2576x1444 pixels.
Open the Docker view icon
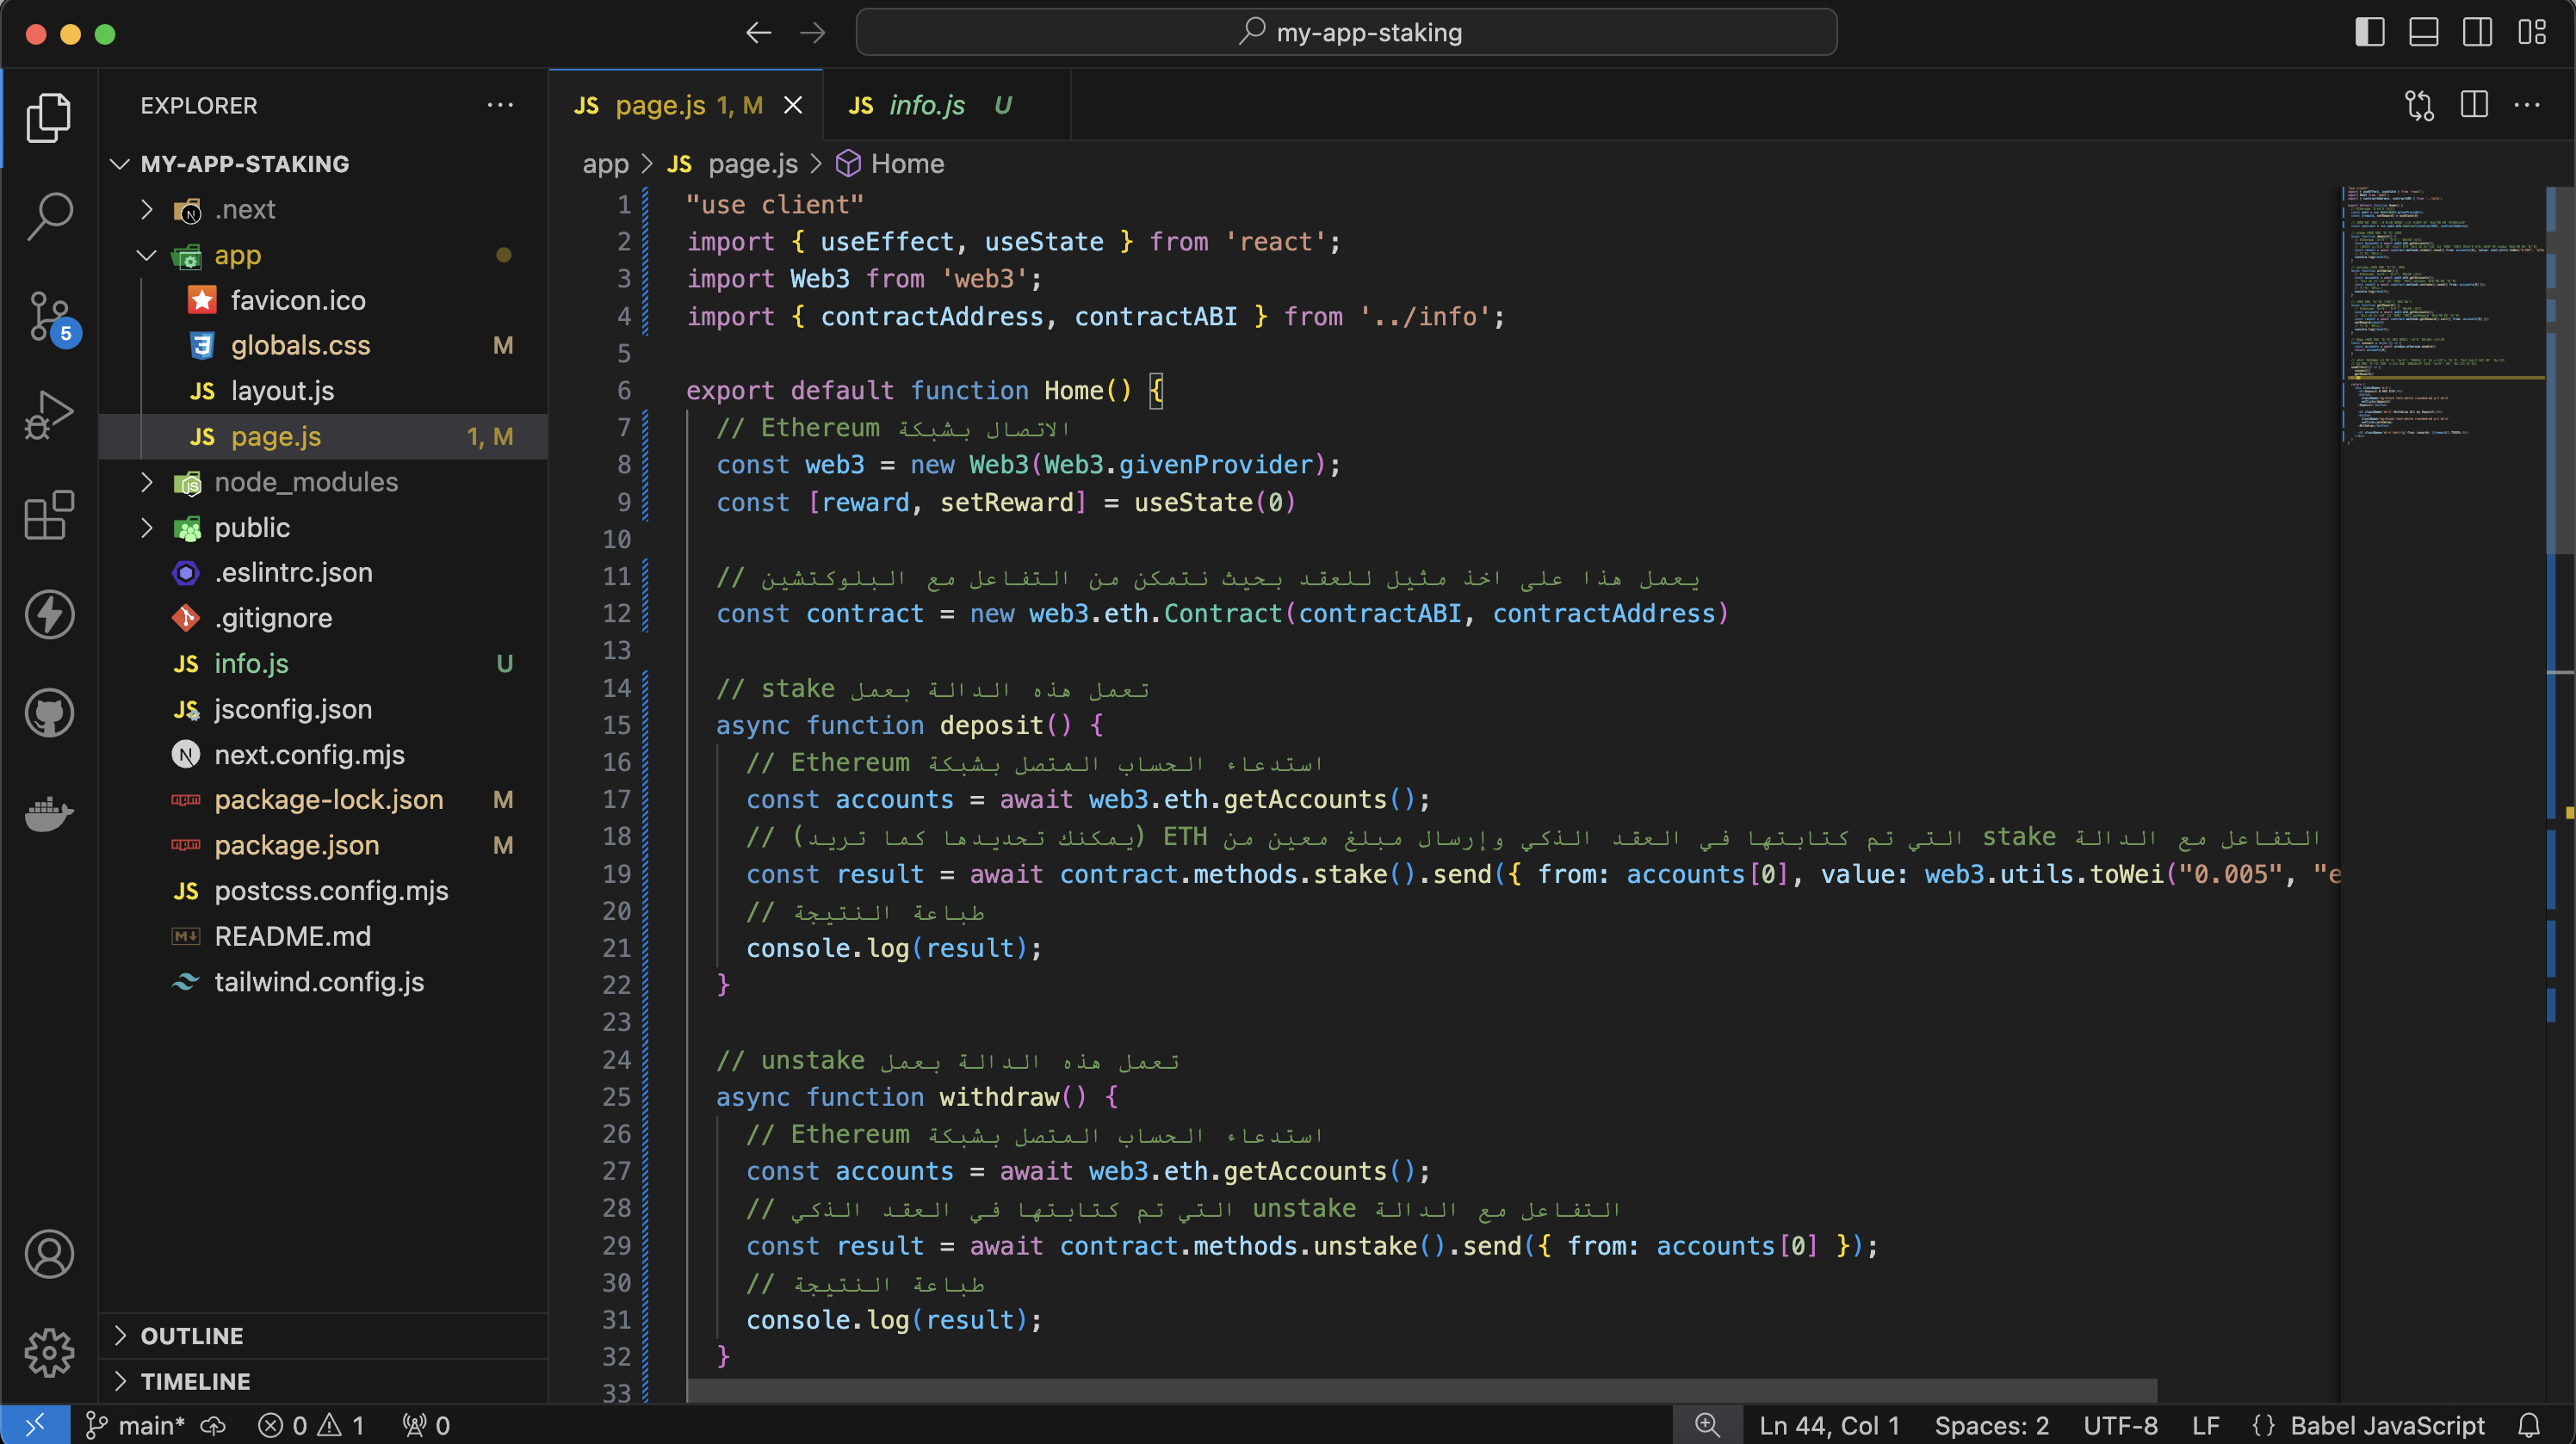point(48,812)
